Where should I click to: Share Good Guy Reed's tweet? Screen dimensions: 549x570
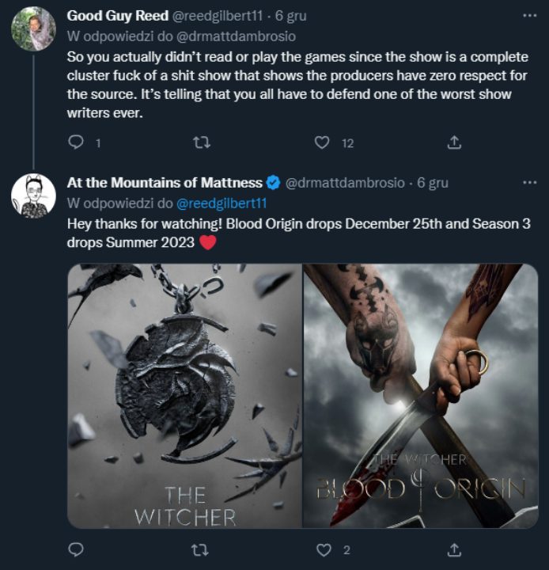click(x=454, y=142)
